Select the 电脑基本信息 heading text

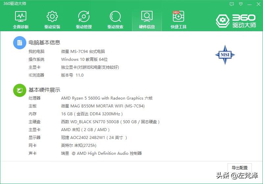[44, 43]
